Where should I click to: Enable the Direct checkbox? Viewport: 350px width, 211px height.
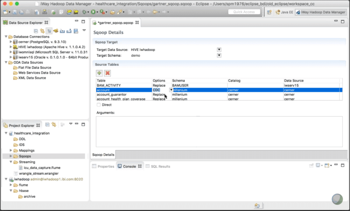pyautogui.click(x=99, y=105)
